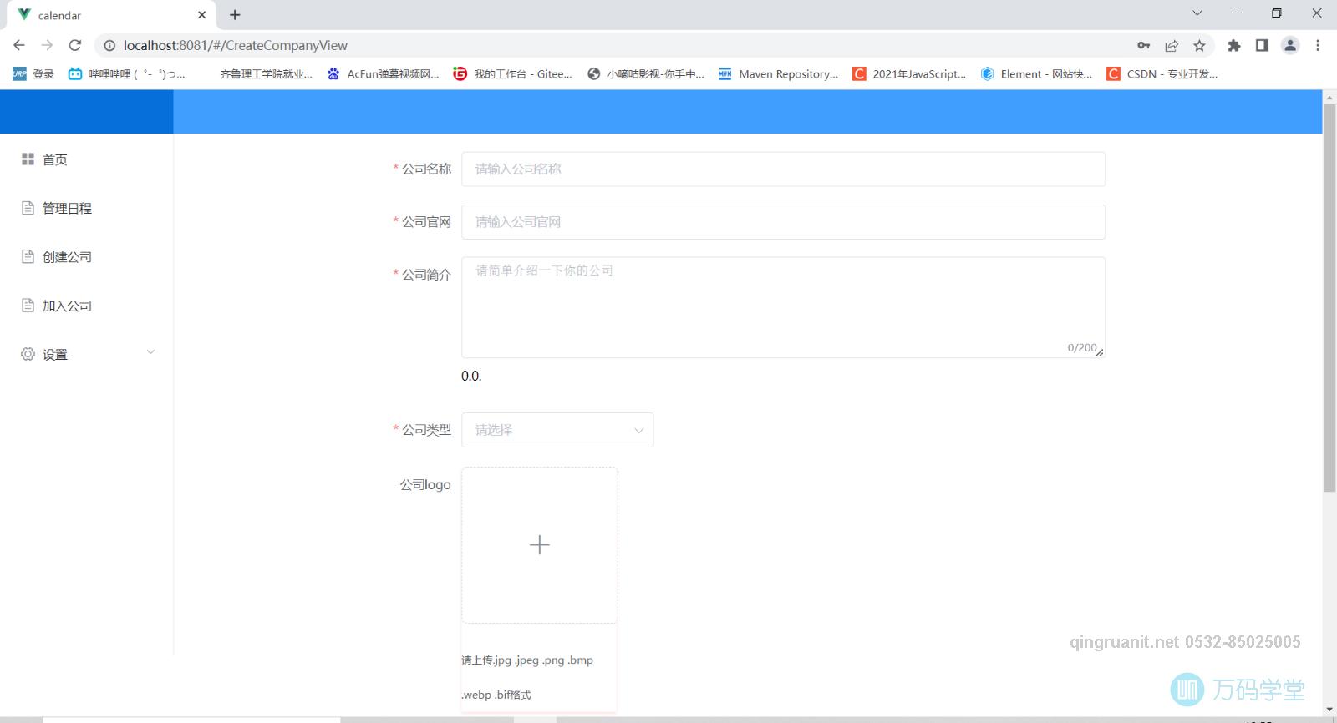Click the site info icon in address bar
The width and height of the screenshot is (1337, 723).
(x=109, y=45)
